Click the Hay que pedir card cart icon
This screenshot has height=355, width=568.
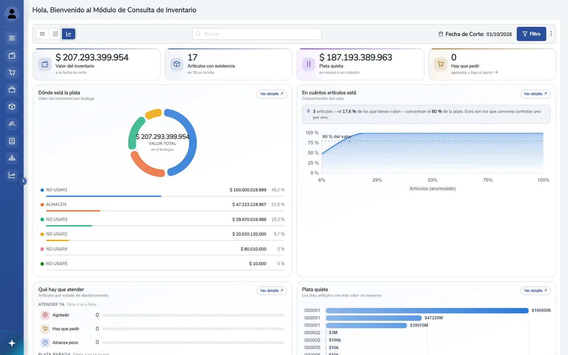[x=440, y=64]
